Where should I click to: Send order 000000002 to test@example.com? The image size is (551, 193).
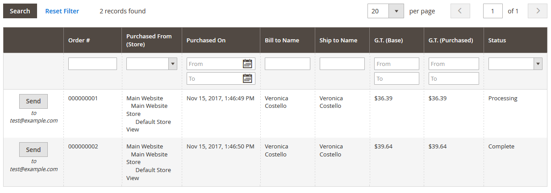tap(33, 150)
